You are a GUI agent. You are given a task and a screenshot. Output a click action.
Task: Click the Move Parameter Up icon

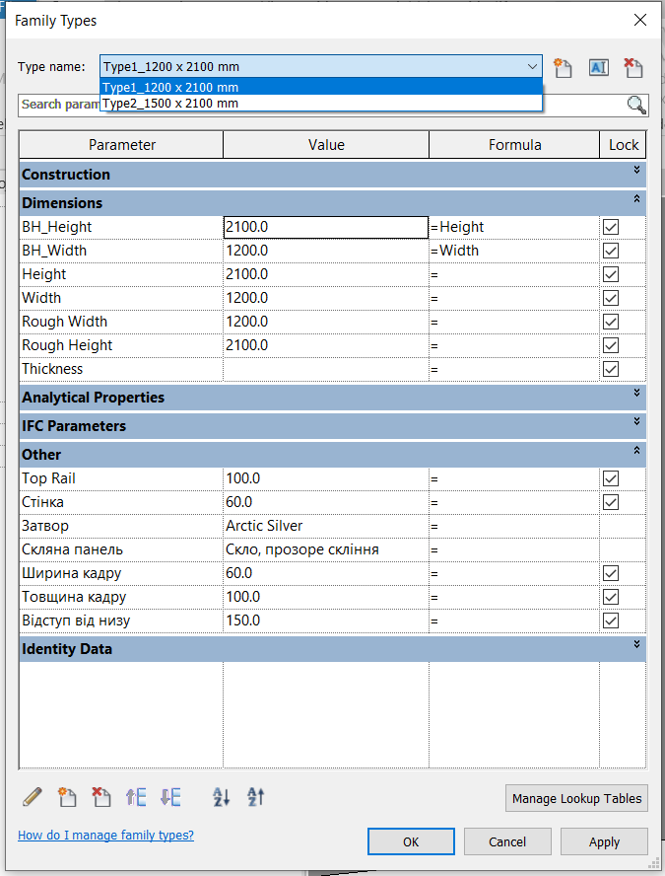[x=136, y=797]
